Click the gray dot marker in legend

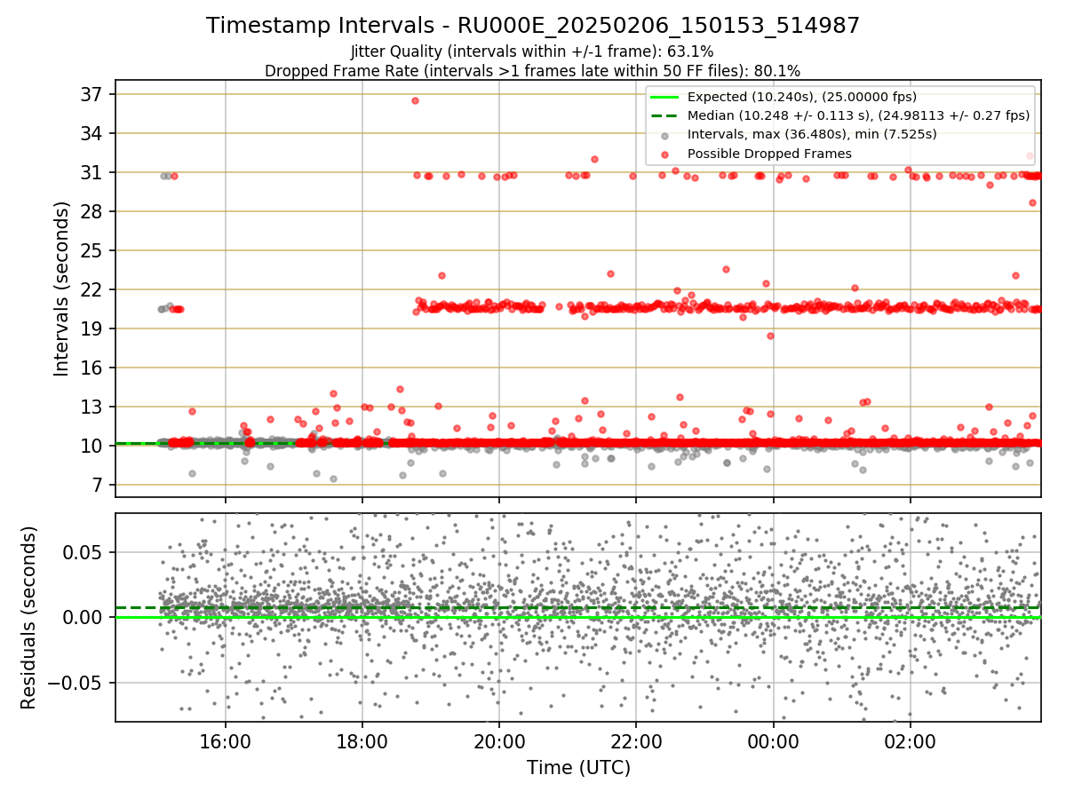[x=664, y=135]
